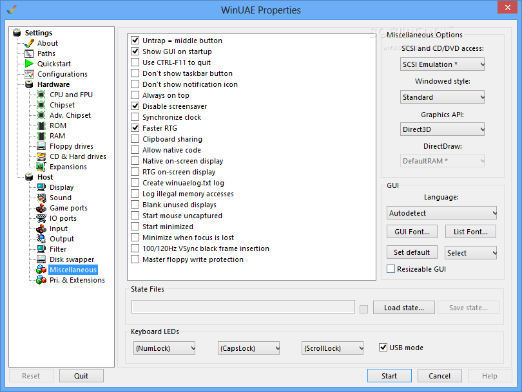Open the Language Autodetect dropdown
522x392 pixels.
[442, 213]
